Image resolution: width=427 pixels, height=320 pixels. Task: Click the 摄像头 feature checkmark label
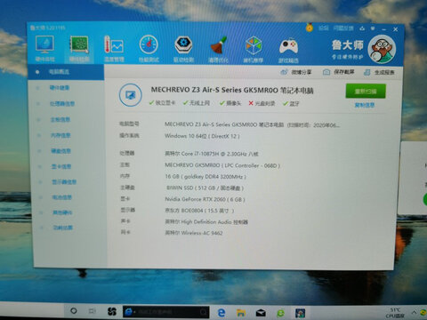(230, 103)
